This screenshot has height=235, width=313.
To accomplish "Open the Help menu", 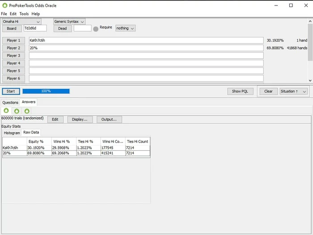I will pos(36,14).
